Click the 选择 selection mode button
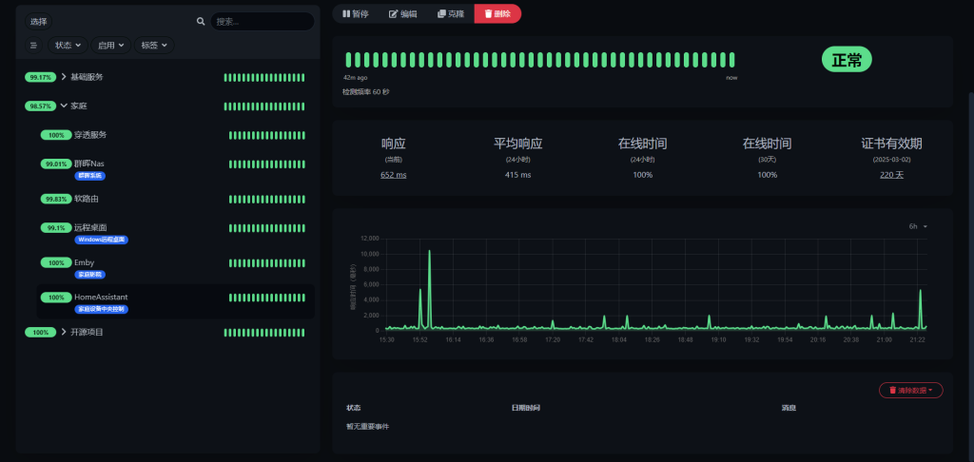This screenshot has height=462, width=974. pos(39,21)
